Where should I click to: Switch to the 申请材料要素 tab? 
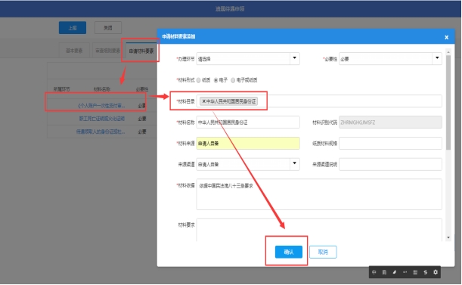point(141,51)
